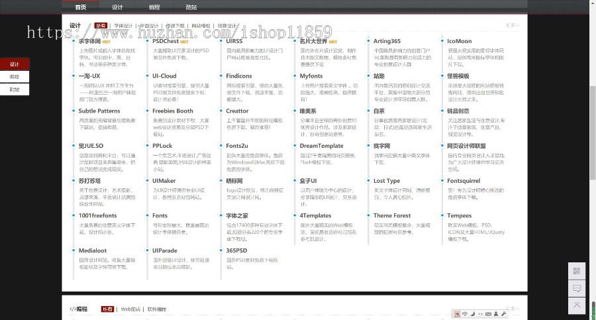Screen dimensions: 596x320
Task: Open the 名片大世界 site link
Action: click(x=313, y=41)
